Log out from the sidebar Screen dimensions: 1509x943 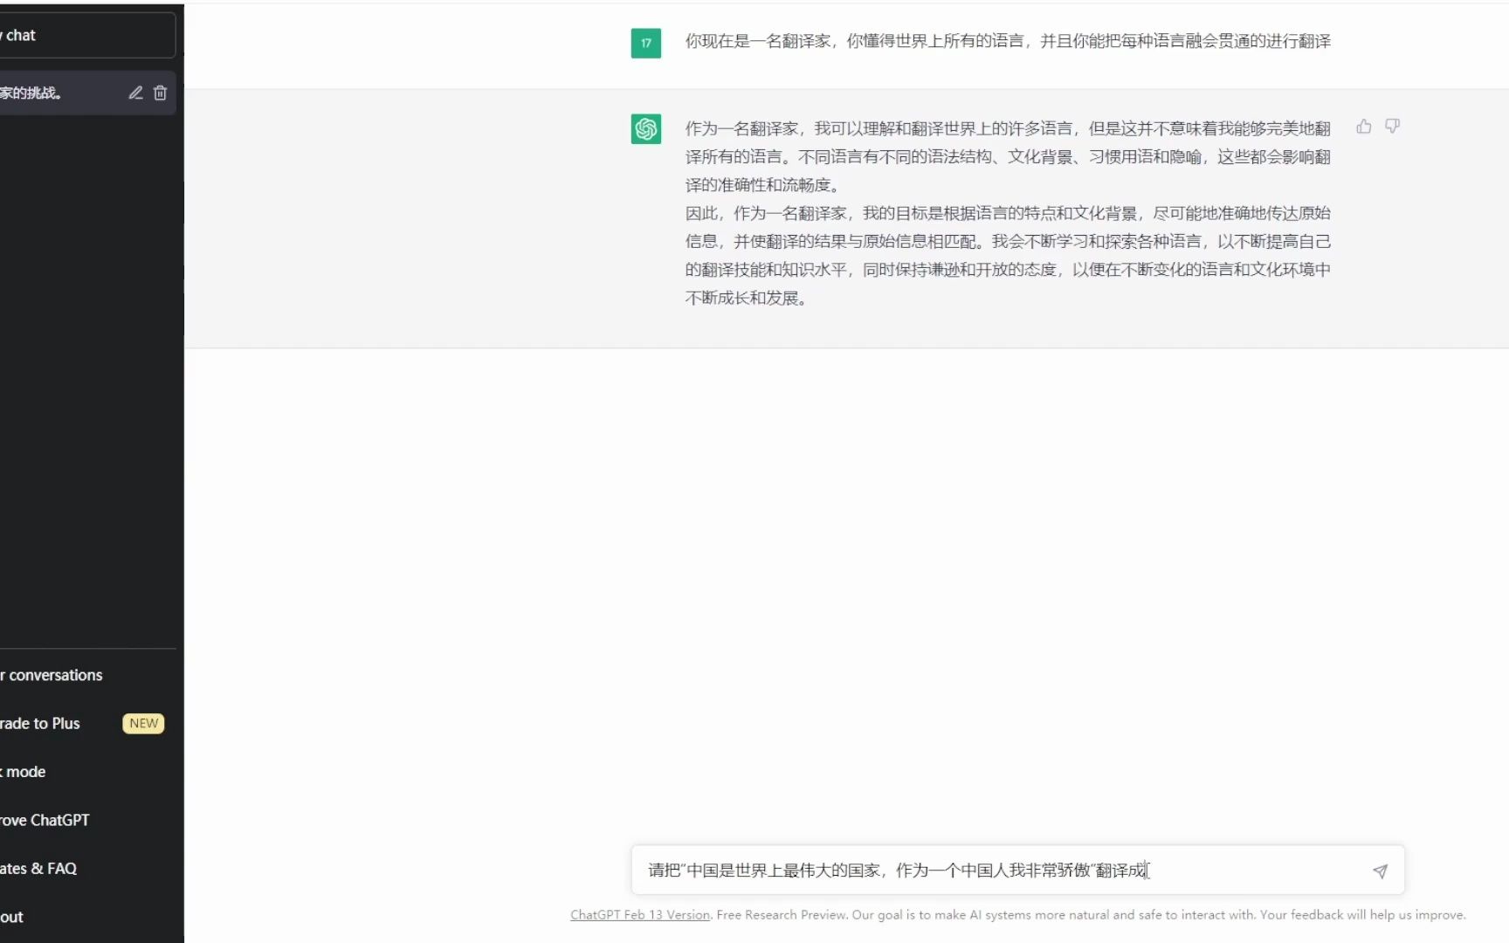[86, 917]
